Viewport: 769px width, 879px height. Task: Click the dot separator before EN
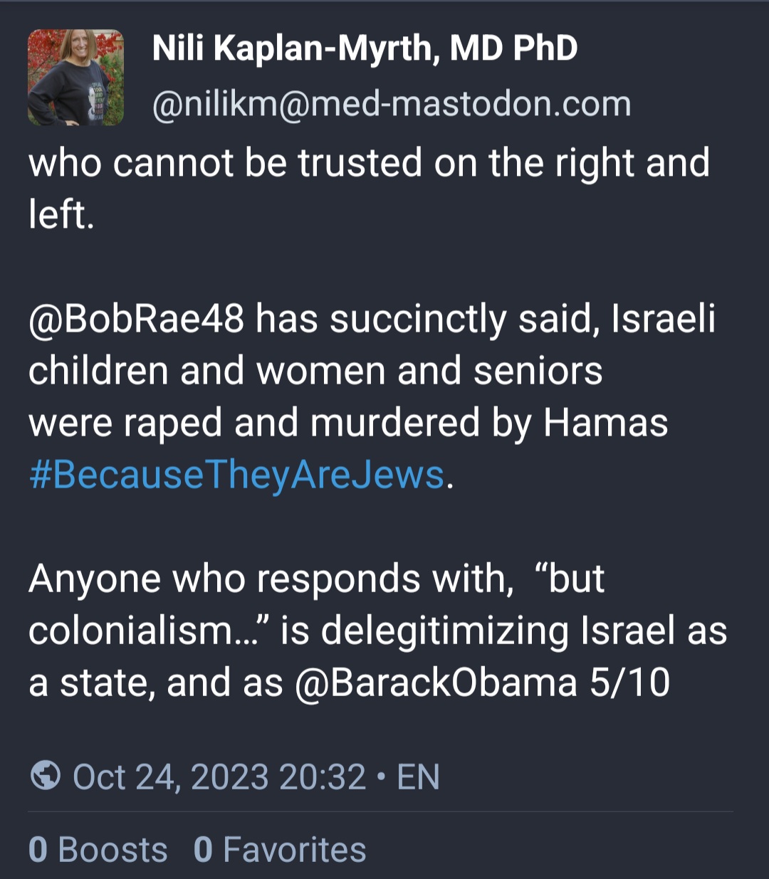tap(382, 777)
